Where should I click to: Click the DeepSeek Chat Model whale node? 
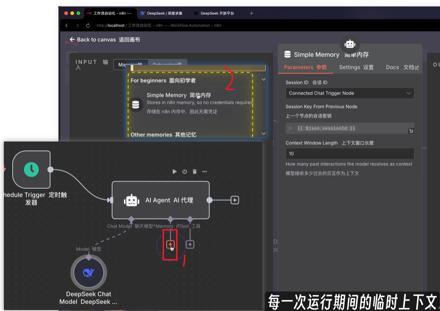89,272
